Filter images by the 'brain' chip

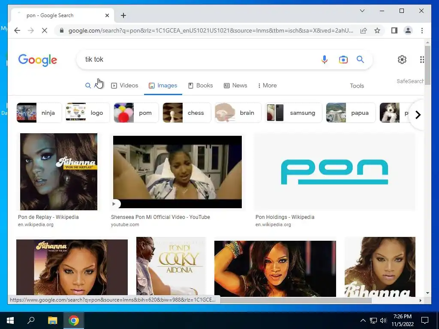point(238,113)
